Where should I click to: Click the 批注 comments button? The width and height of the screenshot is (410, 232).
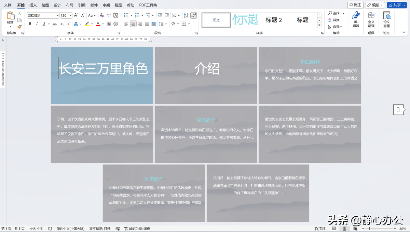[355, 5]
